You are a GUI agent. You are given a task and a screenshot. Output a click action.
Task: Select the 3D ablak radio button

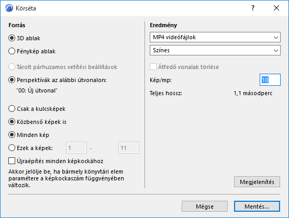click(x=12, y=38)
